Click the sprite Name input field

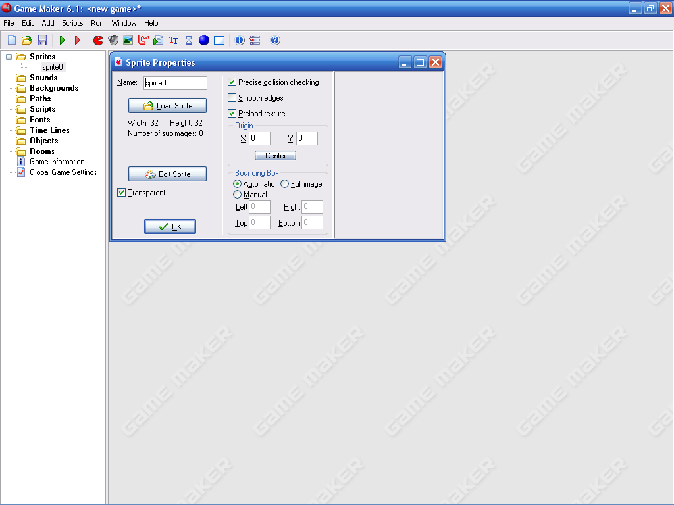[175, 83]
